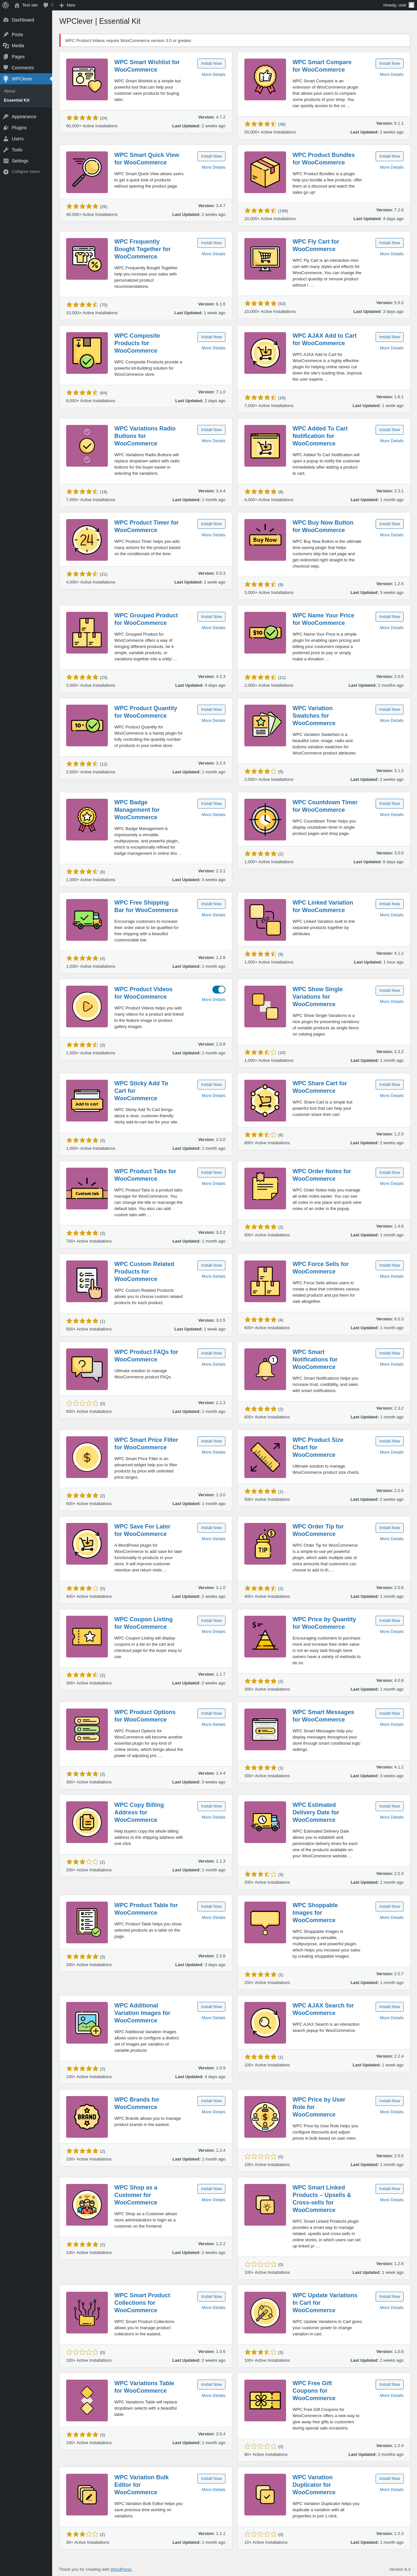View More Details for WPC Smart Quick View
417x2576 pixels.
click(x=213, y=167)
